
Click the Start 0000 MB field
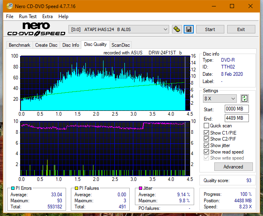[236, 109]
